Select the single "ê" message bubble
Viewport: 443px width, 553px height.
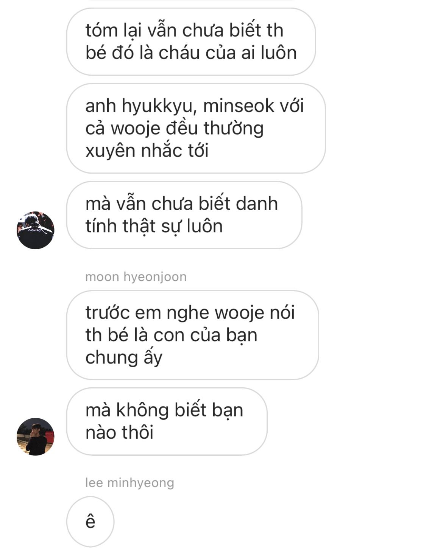(x=90, y=522)
